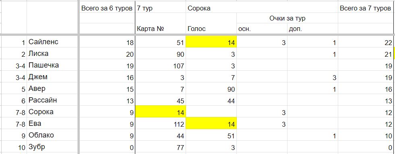Click the yellow Голос cell in Ева row

[211, 123]
